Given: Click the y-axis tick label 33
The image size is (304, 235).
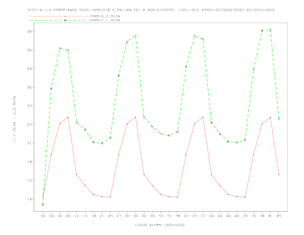Looking at the screenshot, I should (29, 69).
